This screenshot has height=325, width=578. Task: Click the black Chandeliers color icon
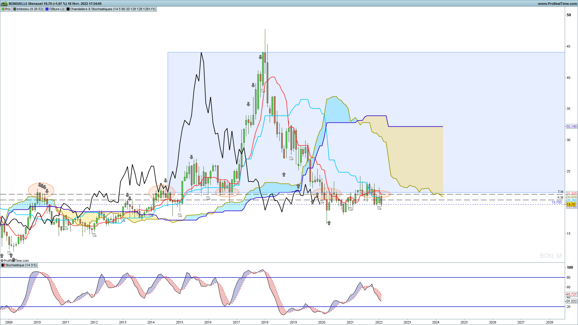click(68, 9)
